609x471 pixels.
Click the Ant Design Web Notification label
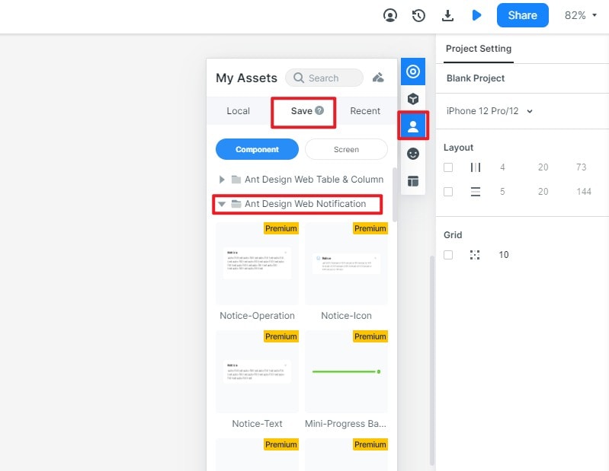coord(306,204)
